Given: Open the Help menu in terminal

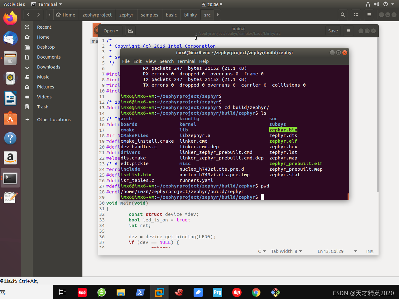Looking at the screenshot, I should pos(204,61).
